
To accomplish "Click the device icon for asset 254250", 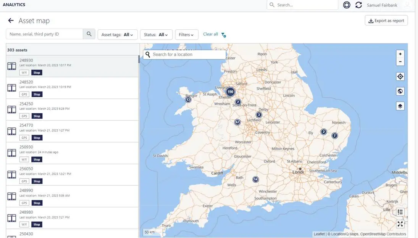I will (12, 109).
